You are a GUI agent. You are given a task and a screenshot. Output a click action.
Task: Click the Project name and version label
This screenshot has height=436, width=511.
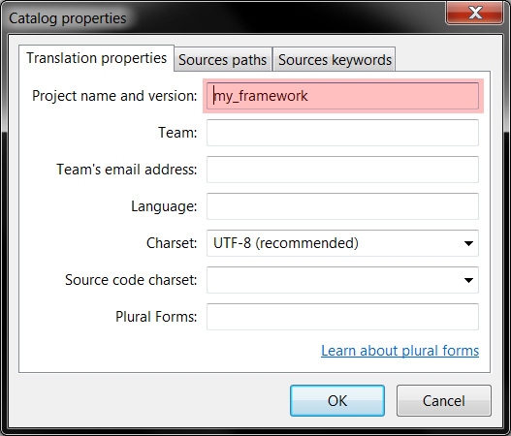(114, 96)
